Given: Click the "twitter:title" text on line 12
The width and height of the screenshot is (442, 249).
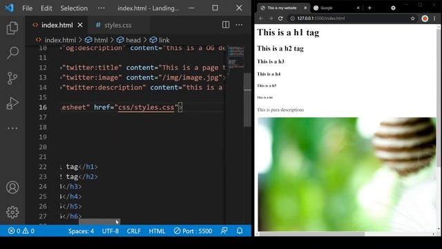Looking at the screenshot, I should pyautogui.click(x=92, y=68).
